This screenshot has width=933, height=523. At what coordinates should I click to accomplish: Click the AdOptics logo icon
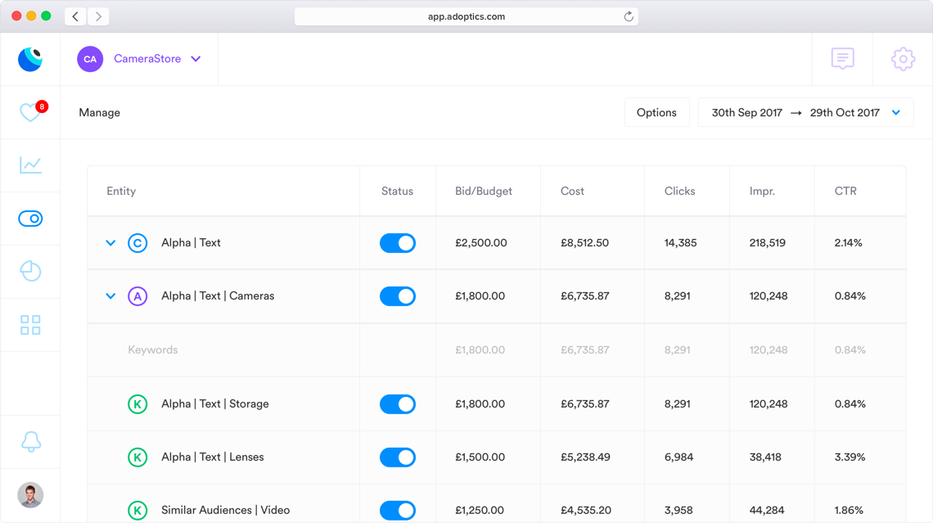point(30,59)
